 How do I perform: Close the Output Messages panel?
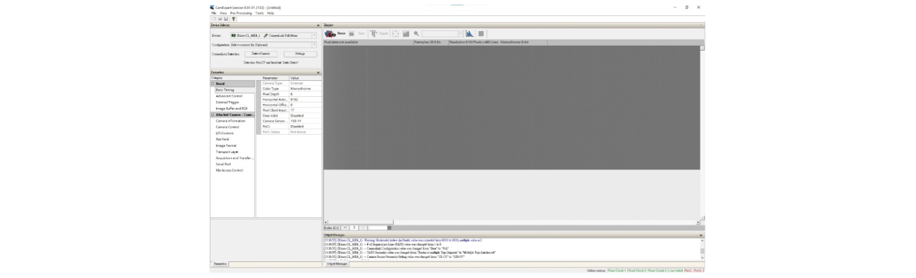click(702, 236)
